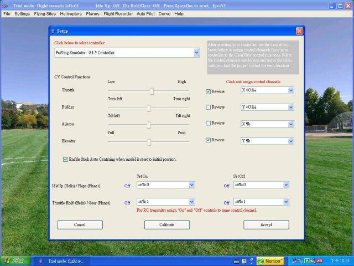Toggle Reverse checkbox for Aileron
354x266 pixels.
pyautogui.click(x=208, y=123)
